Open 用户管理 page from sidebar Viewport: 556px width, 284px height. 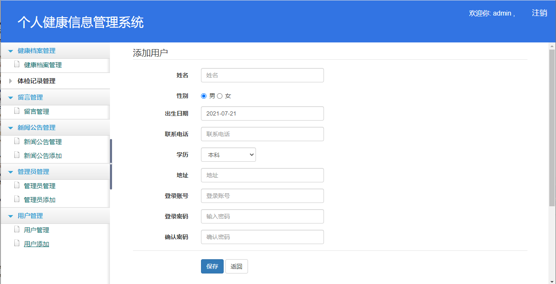point(37,230)
